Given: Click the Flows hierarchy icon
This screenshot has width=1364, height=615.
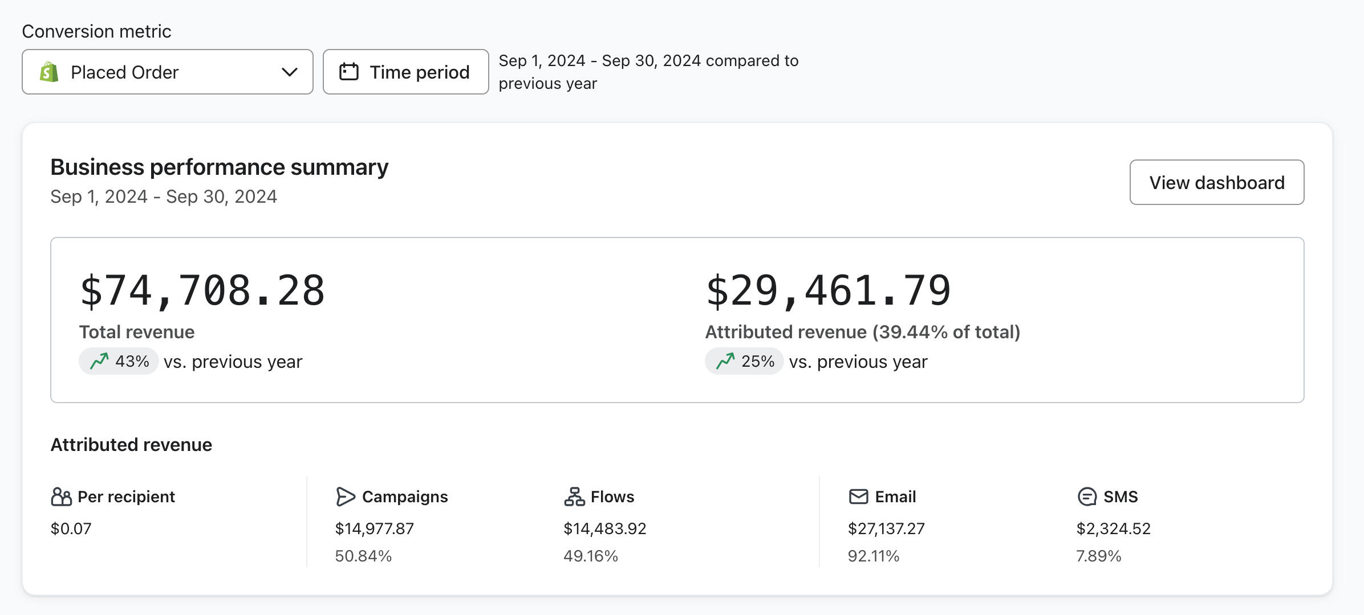Looking at the screenshot, I should coord(574,497).
